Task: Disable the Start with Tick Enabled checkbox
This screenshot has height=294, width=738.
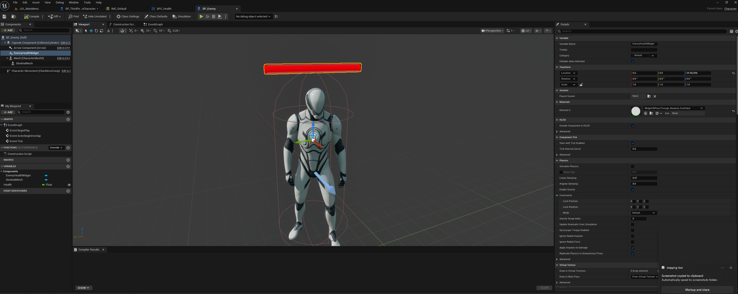Action: click(x=633, y=143)
